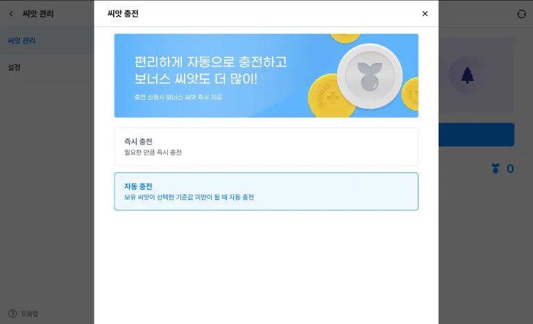Click the blue button behind the dialog
The image size is (533, 324).
(476, 135)
